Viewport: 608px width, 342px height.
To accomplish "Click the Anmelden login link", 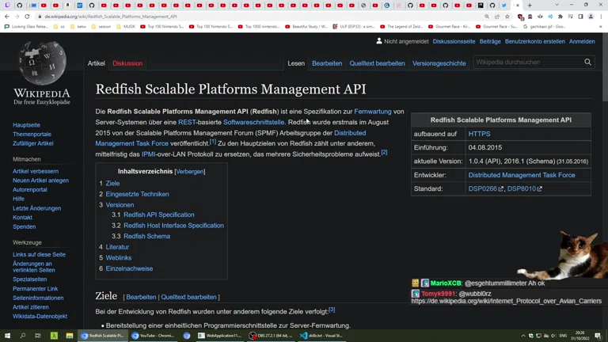I will coord(582,42).
